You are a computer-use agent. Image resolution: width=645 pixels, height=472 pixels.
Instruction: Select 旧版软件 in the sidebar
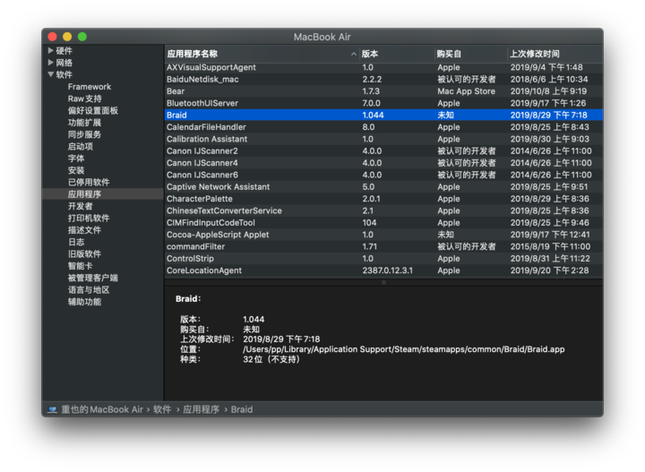84,253
